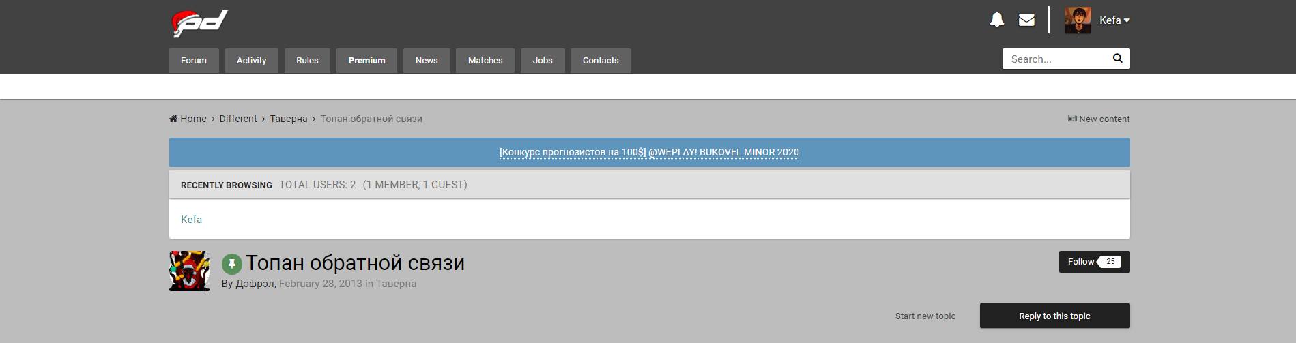The width and height of the screenshot is (1296, 343).
Task: Click the Таверна breadcrumb link
Action: [288, 119]
